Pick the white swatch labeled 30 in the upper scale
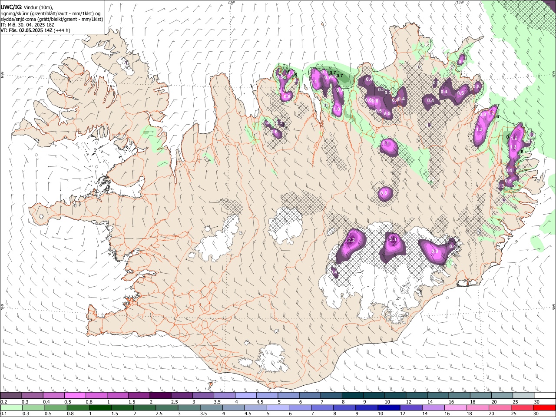The image size is (556, 417). coord(545,396)
